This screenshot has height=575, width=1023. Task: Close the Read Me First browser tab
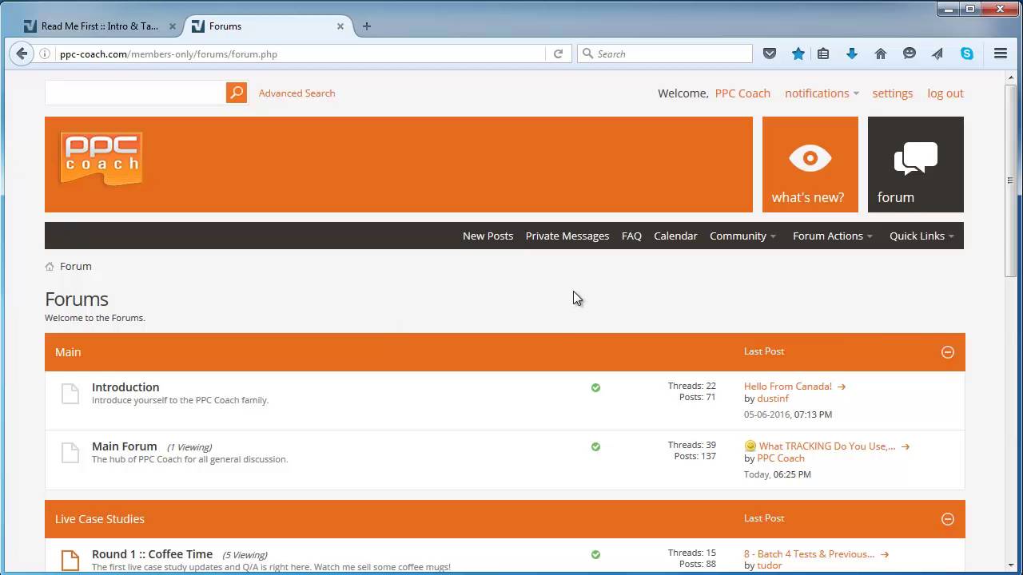(172, 26)
